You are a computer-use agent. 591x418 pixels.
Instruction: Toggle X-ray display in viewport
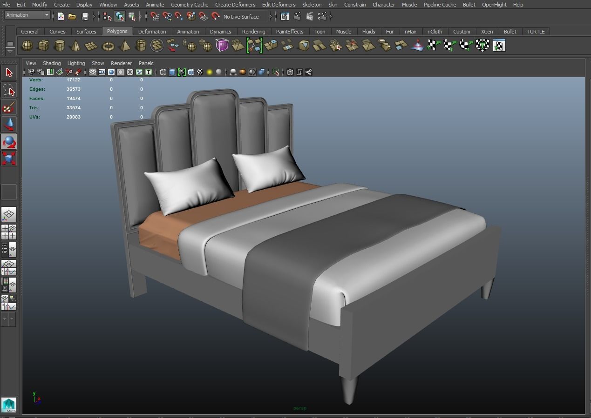point(290,72)
